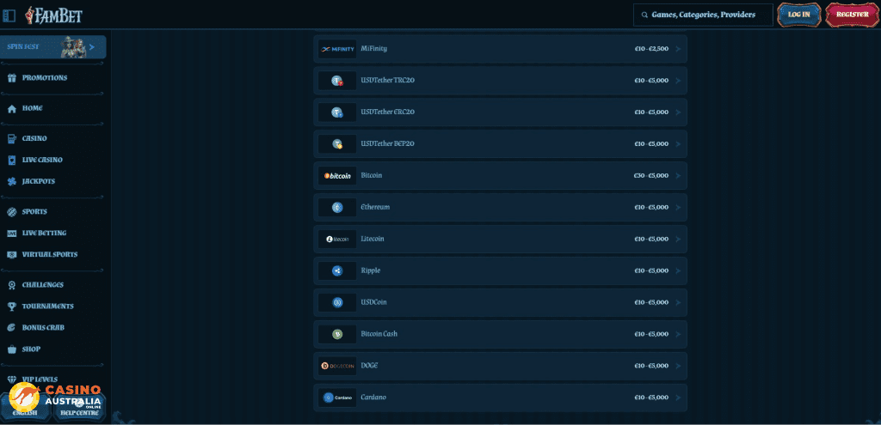
Task: Click the €10 - €2,500 MiFinity limit
Action: coord(651,49)
